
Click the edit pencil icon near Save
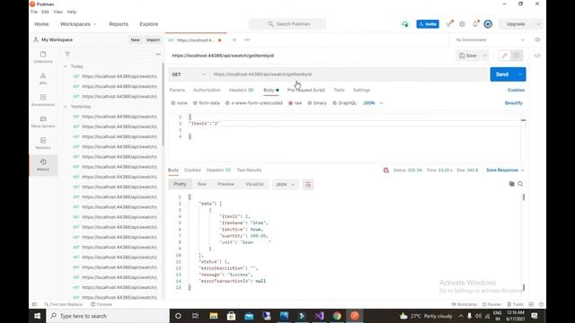pyautogui.click(x=504, y=56)
